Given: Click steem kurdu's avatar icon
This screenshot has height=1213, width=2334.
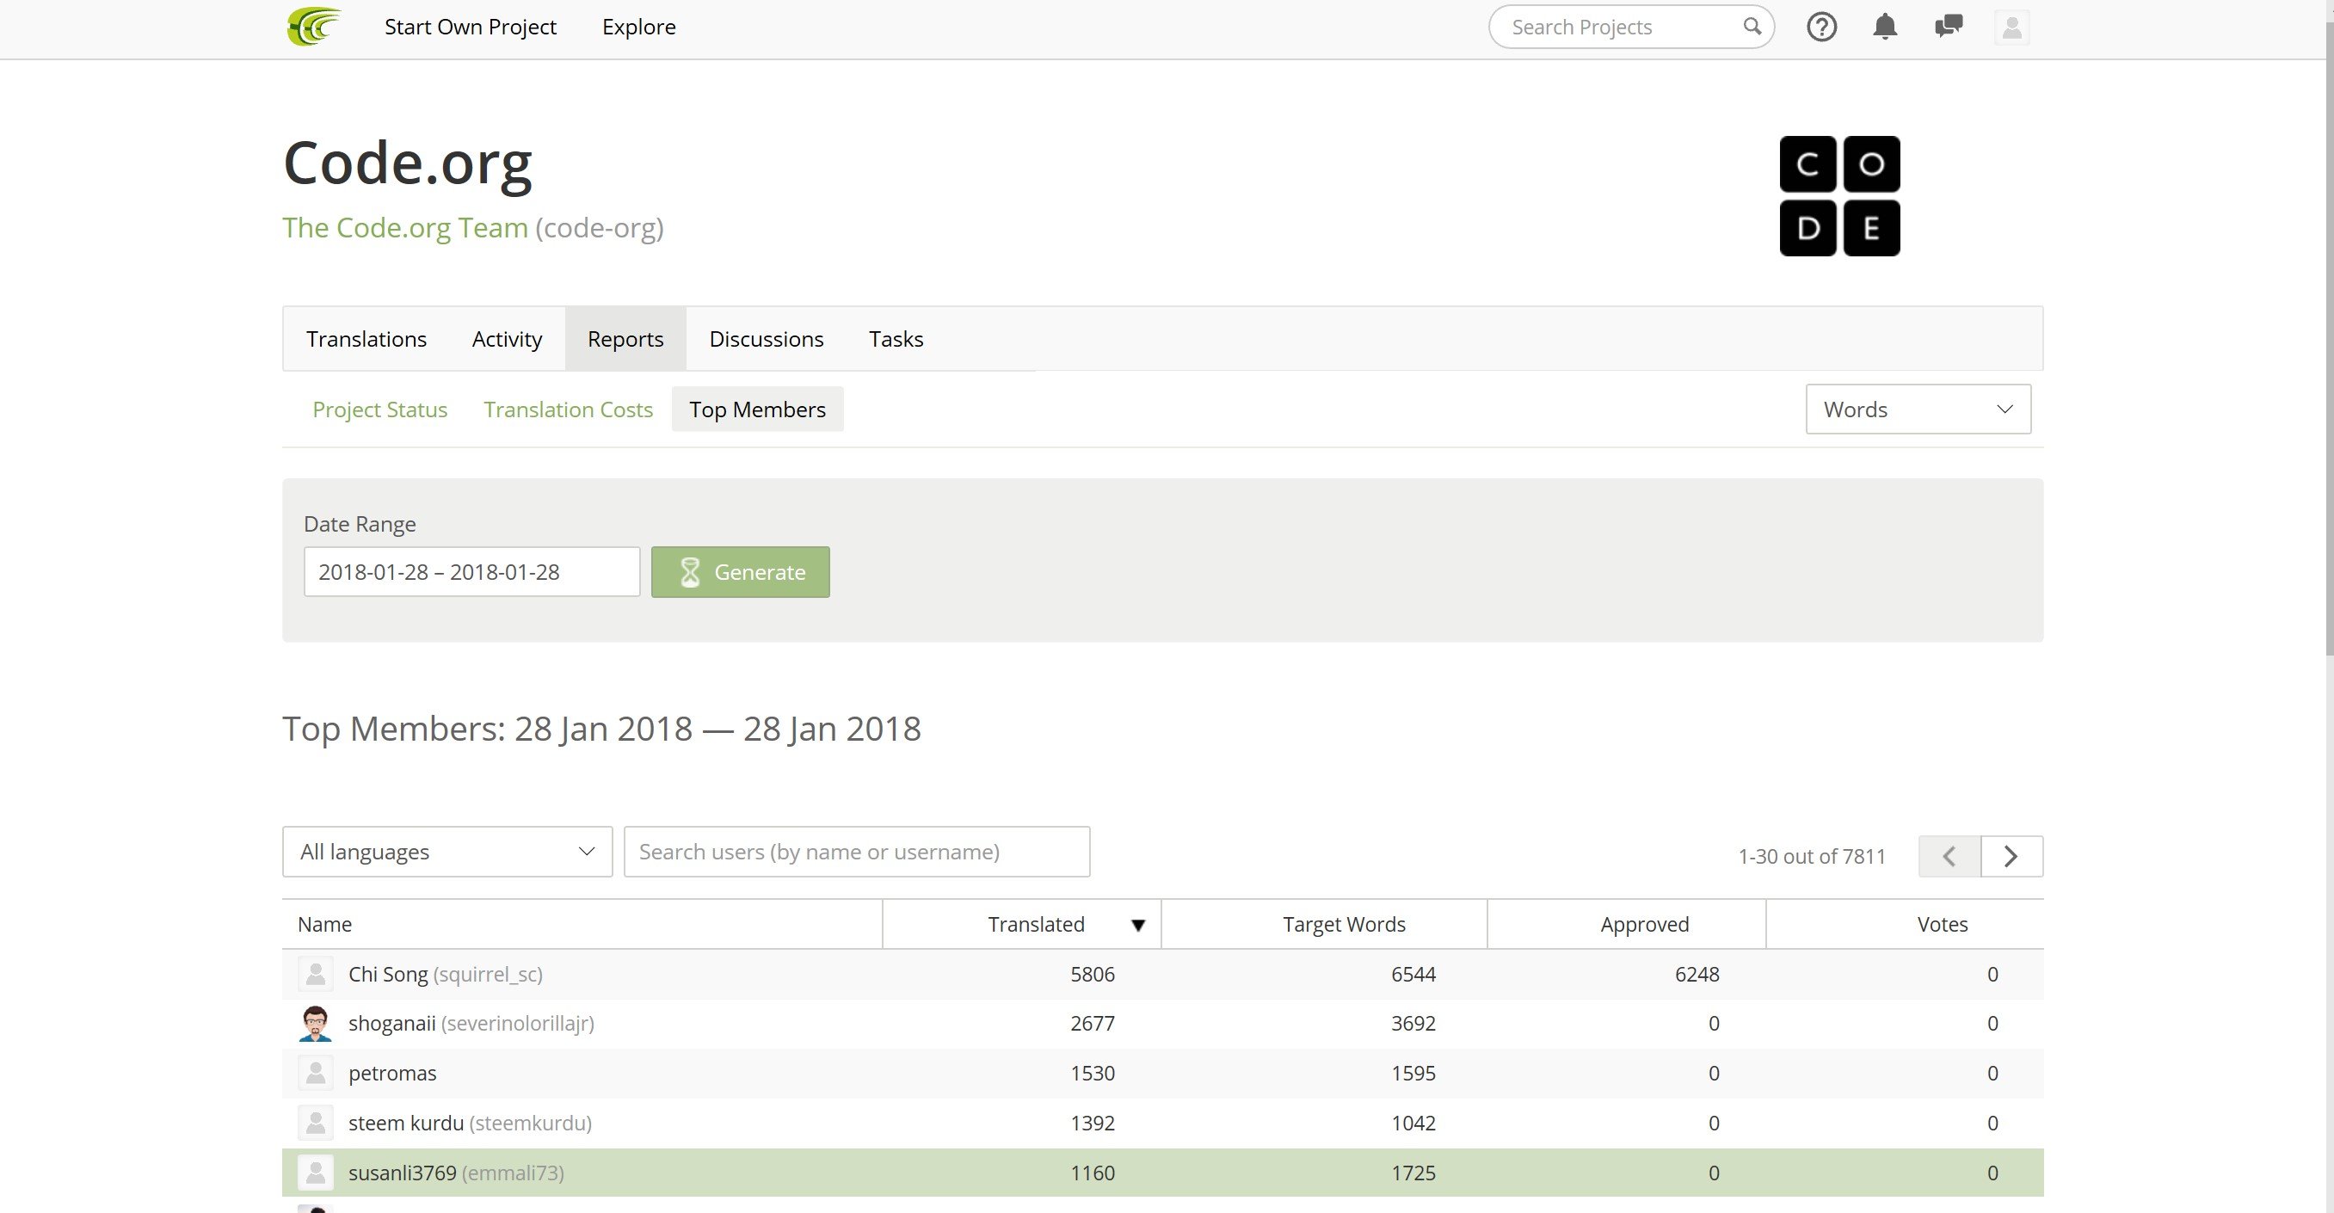Looking at the screenshot, I should pyautogui.click(x=316, y=1124).
